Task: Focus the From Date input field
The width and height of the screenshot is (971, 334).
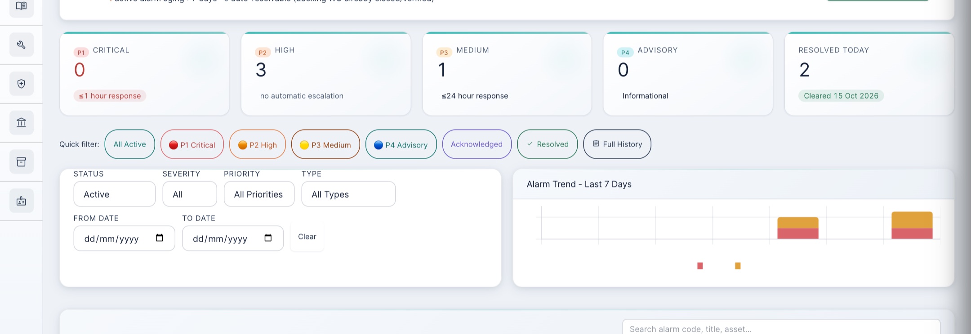Action: pyautogui.click(x=125, y=239)
